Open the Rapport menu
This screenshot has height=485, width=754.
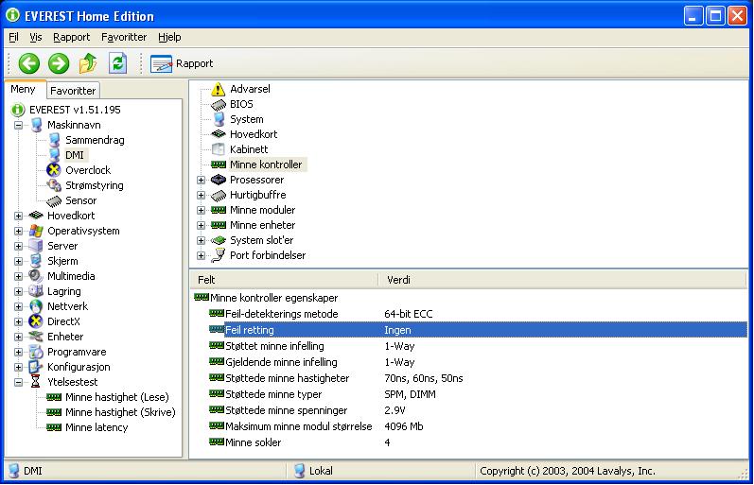(x=72, y=37)
